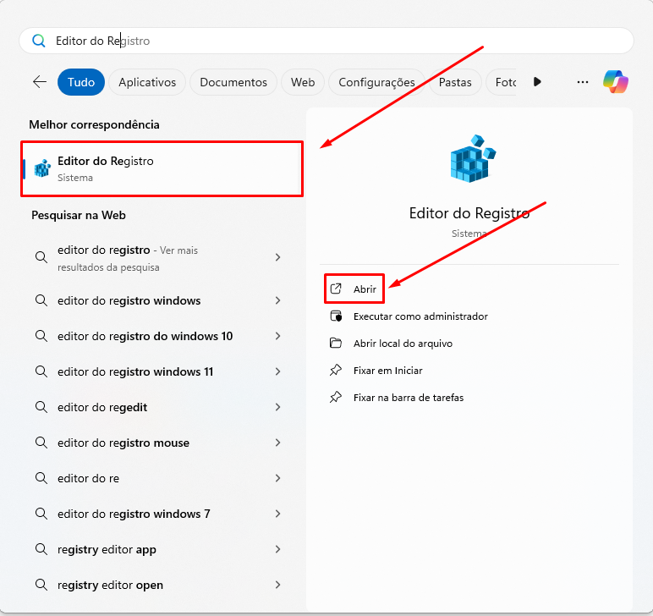Screen dimensions: 653x616
Task: Show more filters with the play arrow
Action: (537, 81)
